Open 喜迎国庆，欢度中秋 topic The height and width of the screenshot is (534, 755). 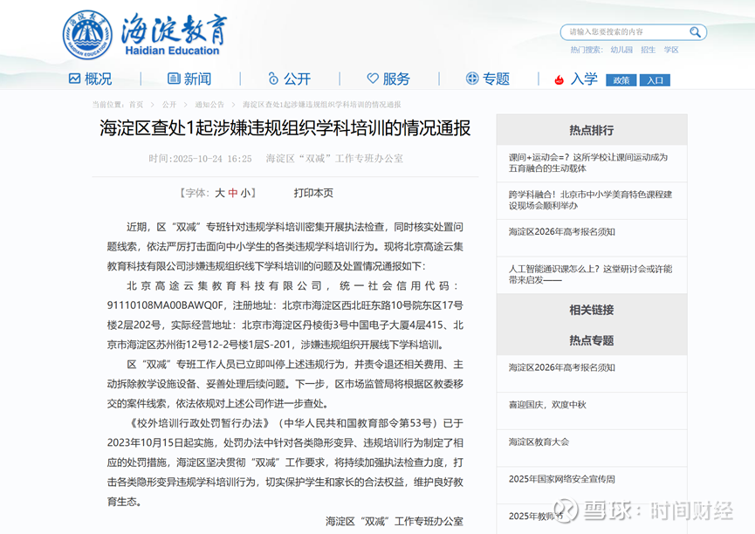[x=547, y=405]
